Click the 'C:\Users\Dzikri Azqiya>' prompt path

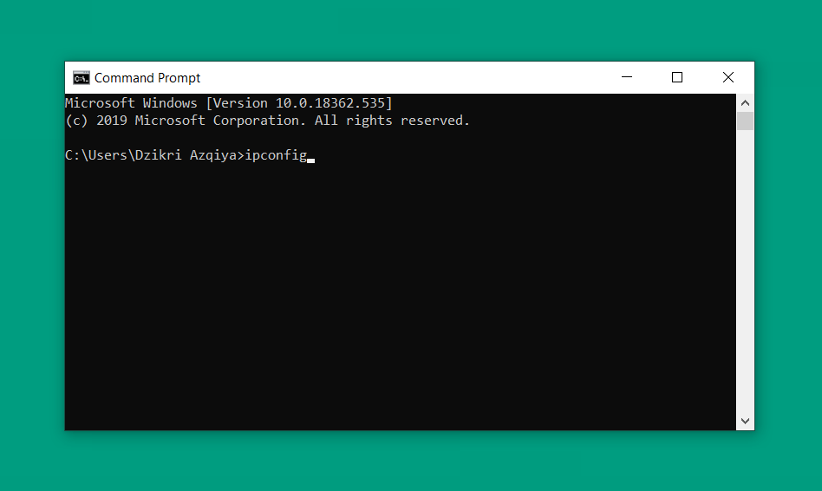154,155
